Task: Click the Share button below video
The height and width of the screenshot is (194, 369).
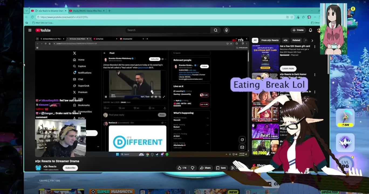Action: click(205, 168)
